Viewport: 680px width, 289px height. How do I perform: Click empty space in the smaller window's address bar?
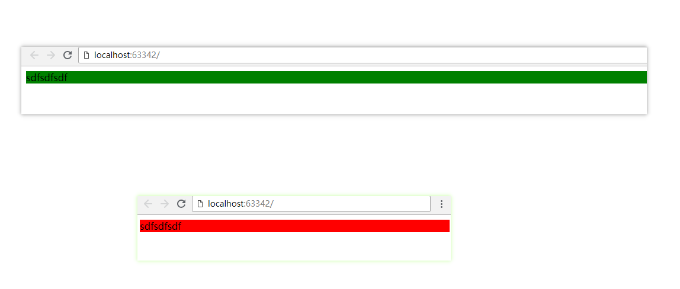click(351, 204)
